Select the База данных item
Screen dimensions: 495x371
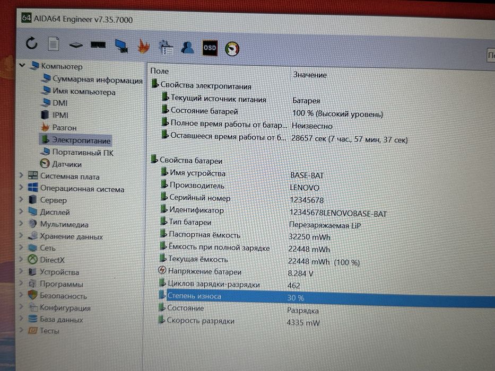point(55,319)
